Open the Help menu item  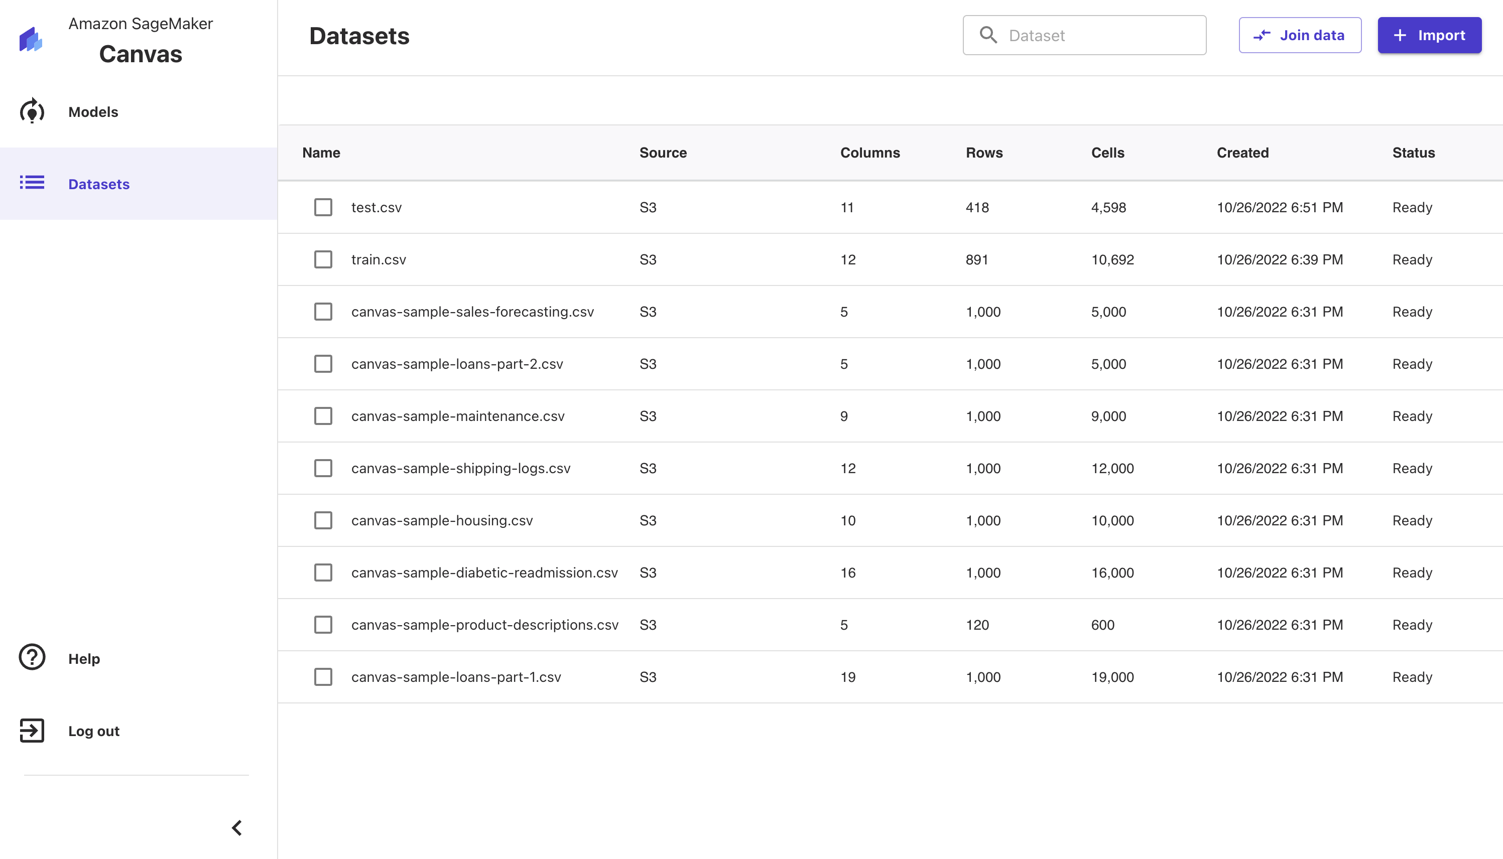[x=139, y=658]
